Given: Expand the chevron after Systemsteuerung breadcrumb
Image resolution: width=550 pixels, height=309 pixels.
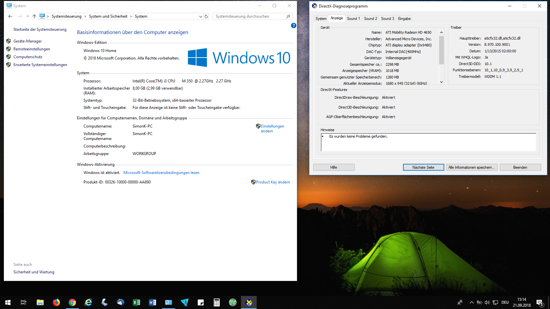Looking at the screenshot, I should coord(85,16).
